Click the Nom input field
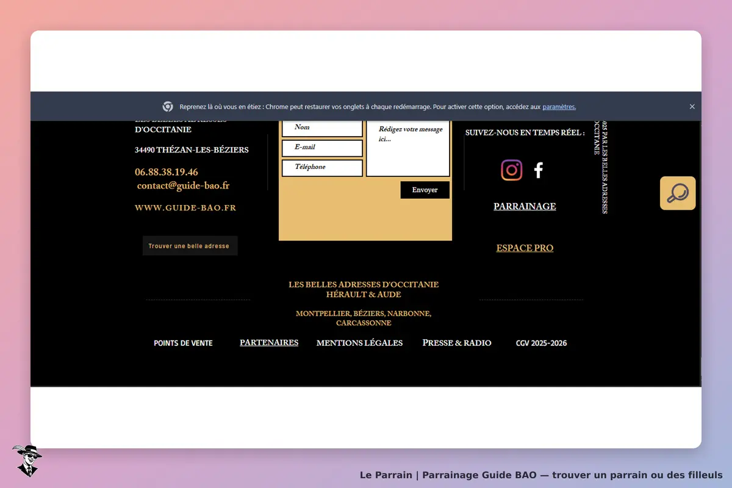This screenshot has width=732, height=488. 322,127
